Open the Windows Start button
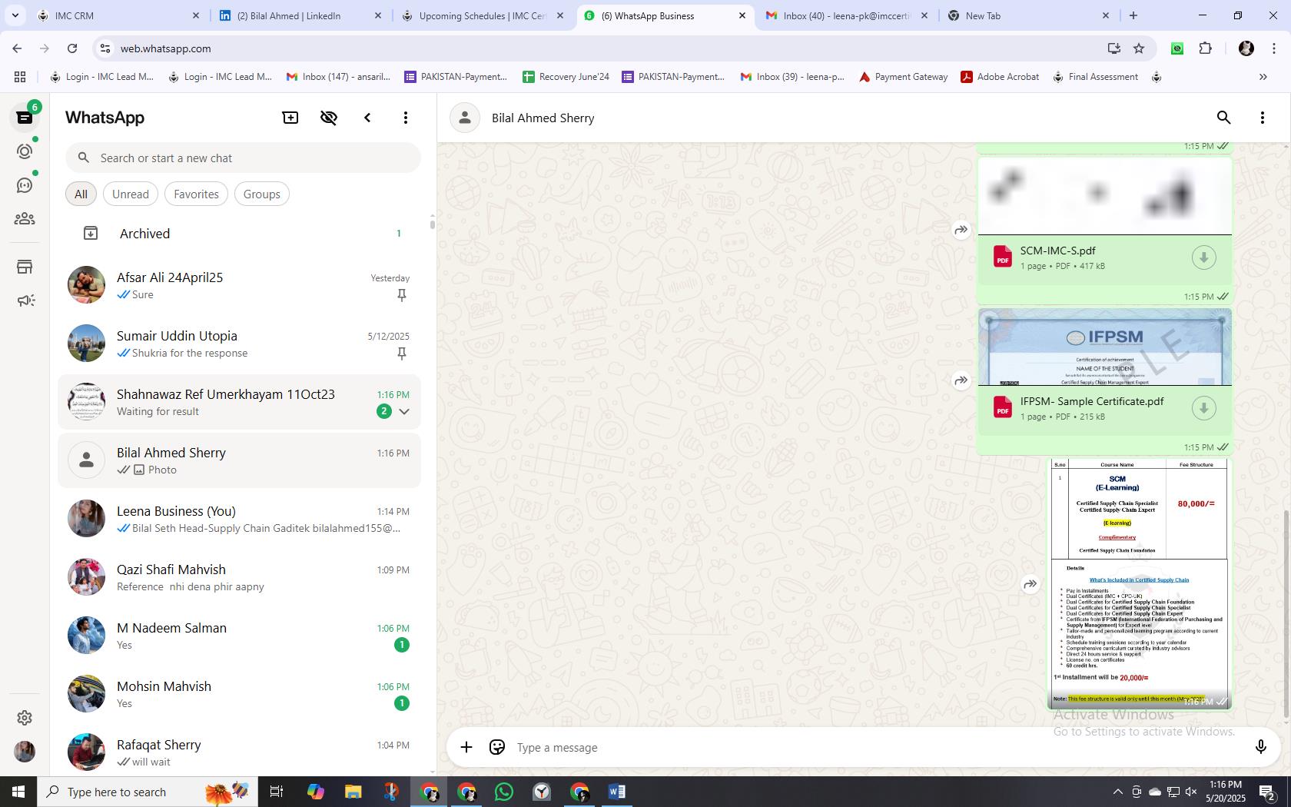The width and height of the screenshot is (1291, 807). pos(18,792)
